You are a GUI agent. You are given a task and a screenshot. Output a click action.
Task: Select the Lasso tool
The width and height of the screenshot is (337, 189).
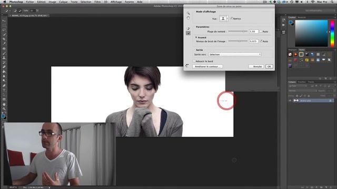(x=4, y=30)
